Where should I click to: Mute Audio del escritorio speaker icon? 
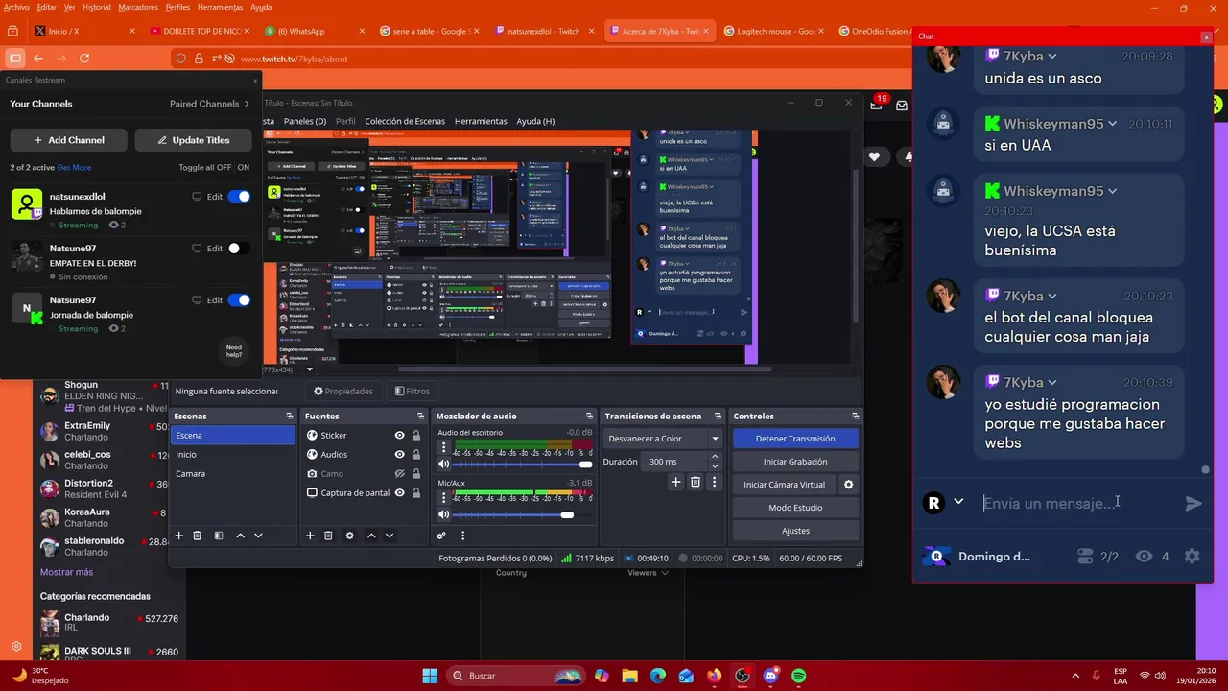coord(443,465)
